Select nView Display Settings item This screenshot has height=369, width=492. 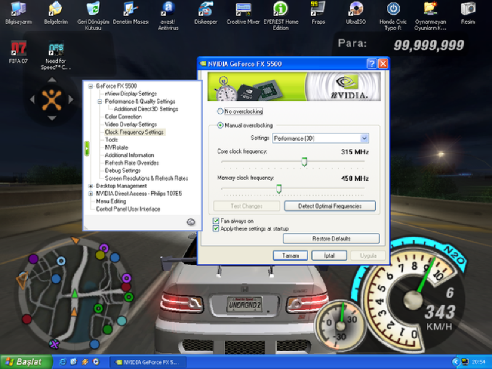[131, 93]
